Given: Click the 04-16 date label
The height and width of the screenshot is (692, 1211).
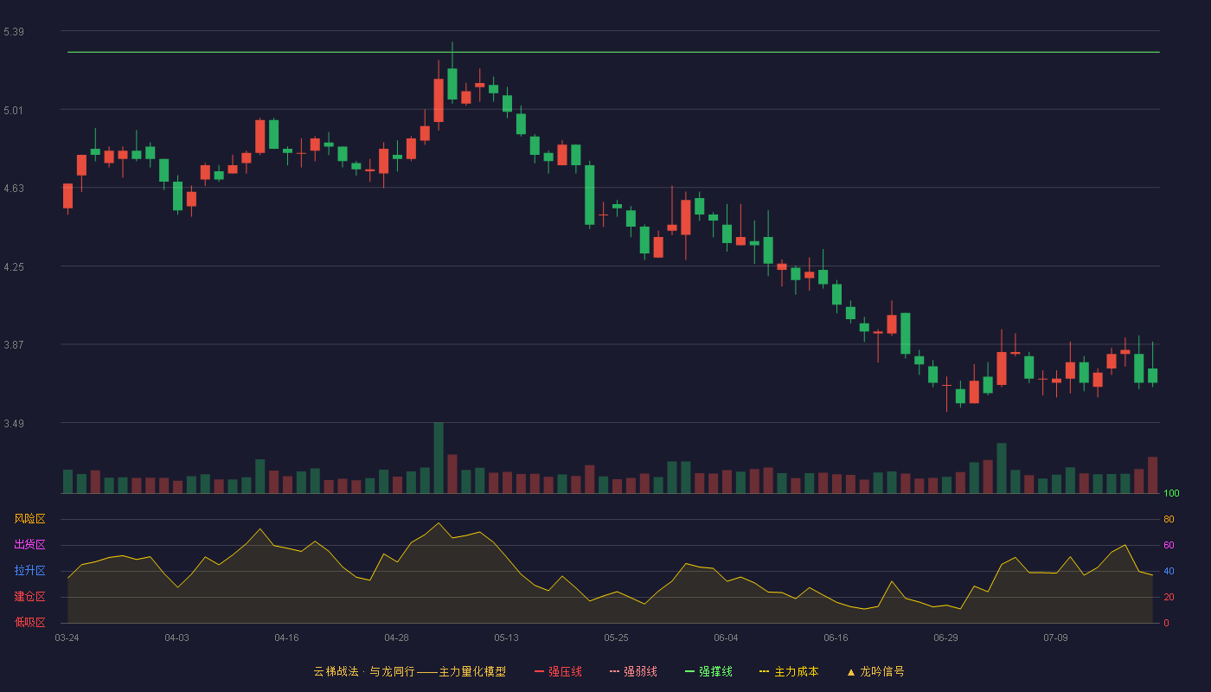Looking at the screenshot, I should (286, 638).
